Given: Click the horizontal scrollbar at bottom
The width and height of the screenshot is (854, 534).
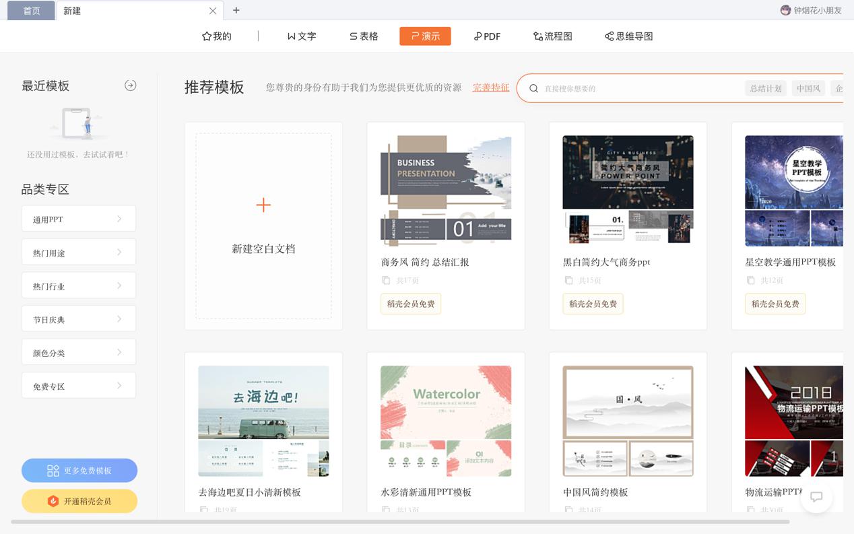Looking at the screenshot, I should pyautogui.click(x=400, y=521).
